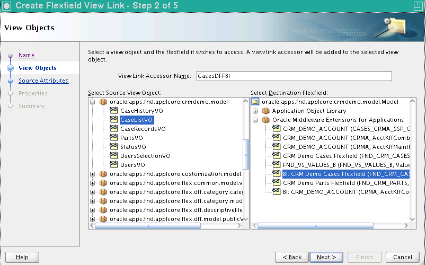Click source tree vertical scrollbar down arrow

coord(246,219)
